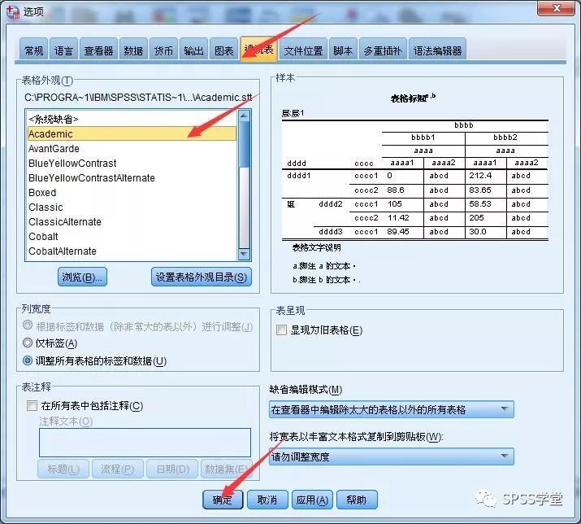Click the 注释文本 input box
Image resolution: width=581 pixels, height=524 pixels.
click(x=145, y=443)
